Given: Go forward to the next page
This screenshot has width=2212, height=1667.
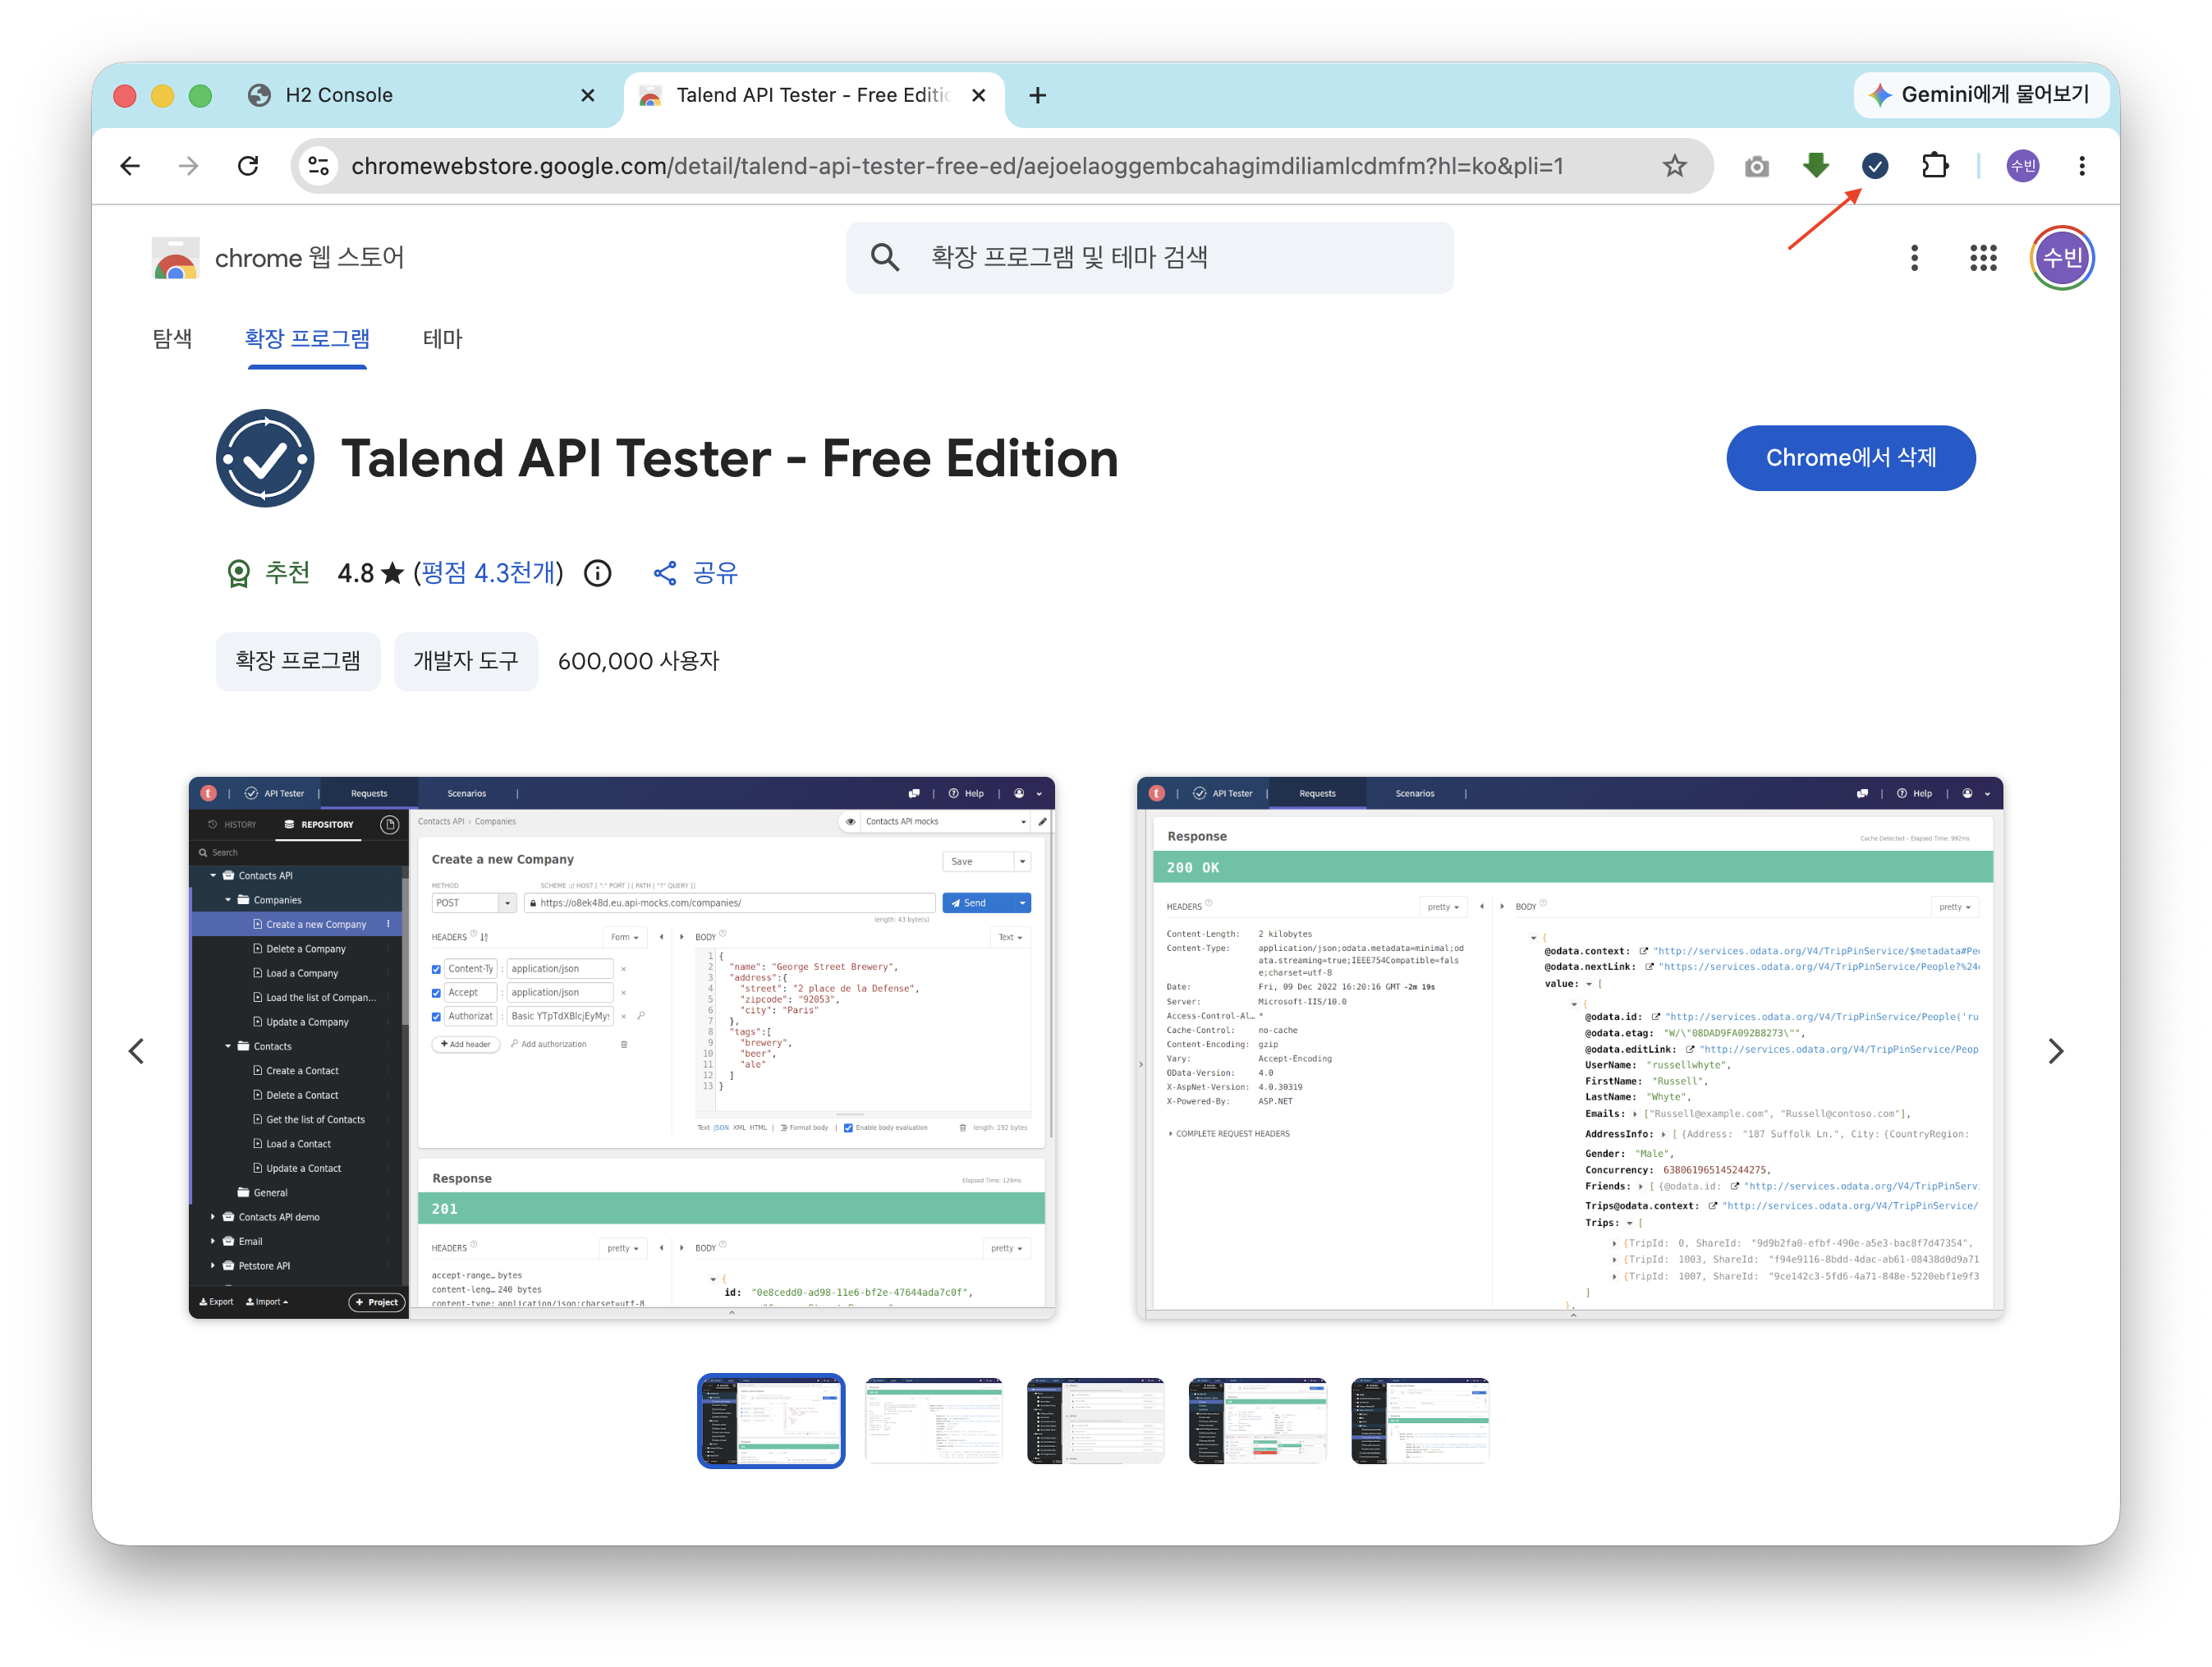Looking at the screenshot, I should 188,166.
